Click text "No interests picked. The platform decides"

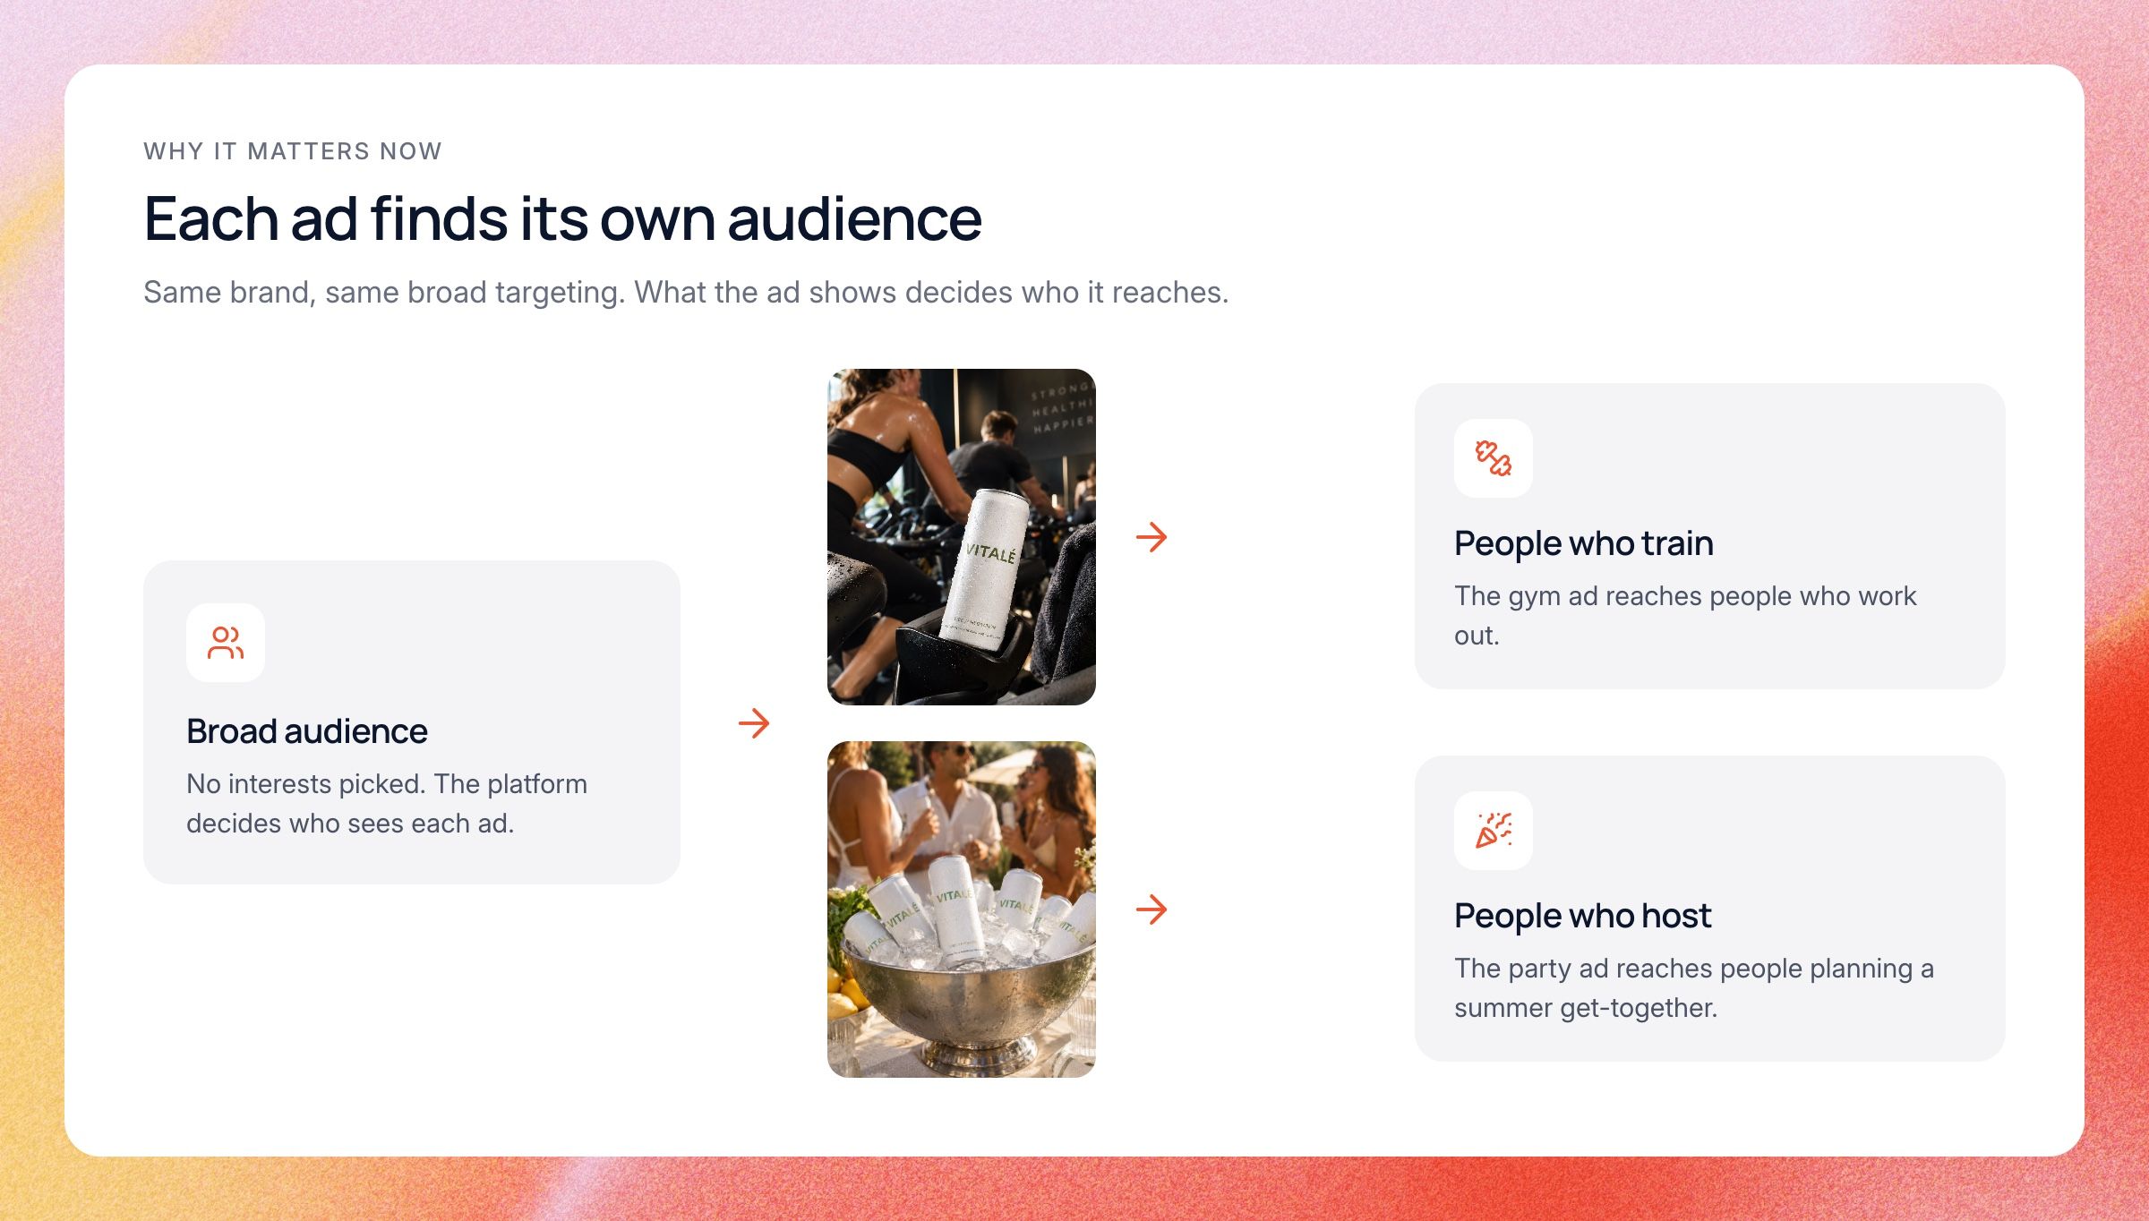387,804
